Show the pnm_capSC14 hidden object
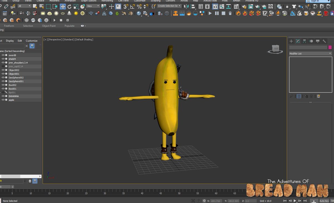This screenshot has height=203, width=334. (3, 66)
